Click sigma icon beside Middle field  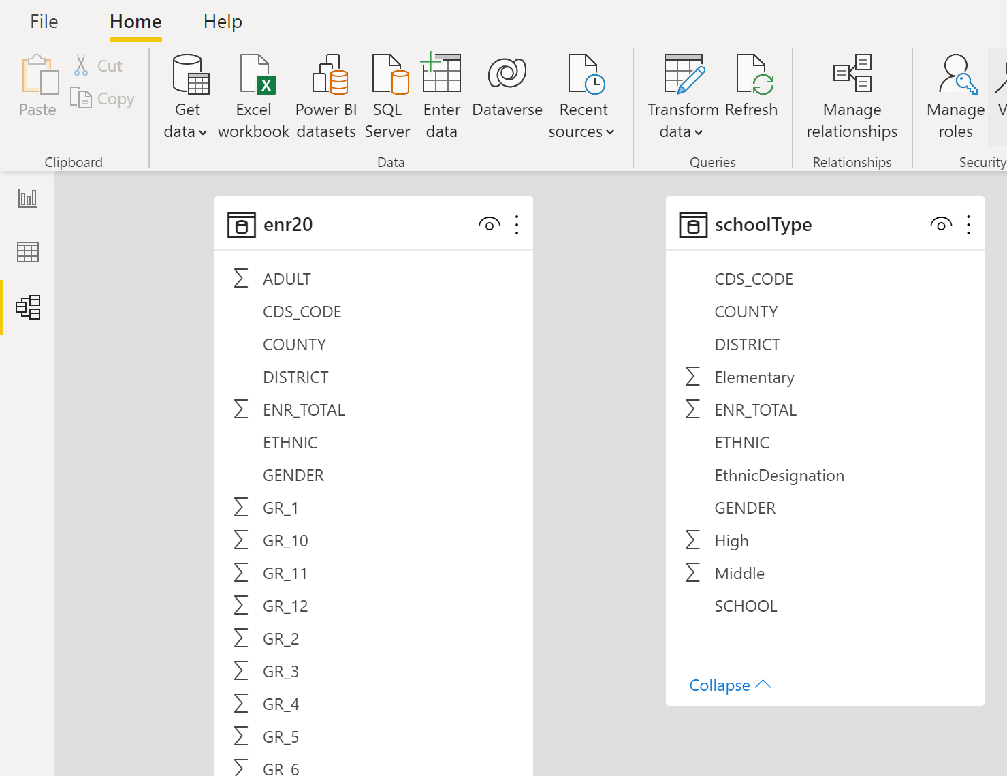pos(692,572)
